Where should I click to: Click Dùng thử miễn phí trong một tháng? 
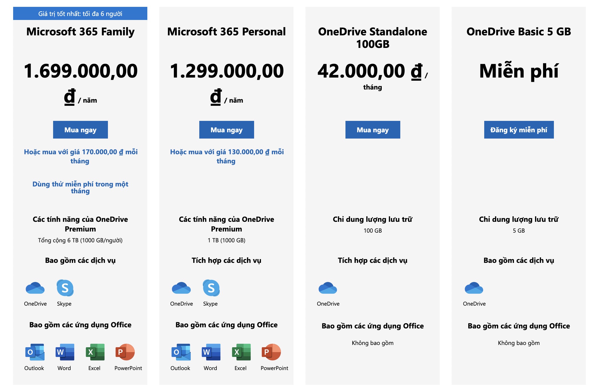(80, 188)
